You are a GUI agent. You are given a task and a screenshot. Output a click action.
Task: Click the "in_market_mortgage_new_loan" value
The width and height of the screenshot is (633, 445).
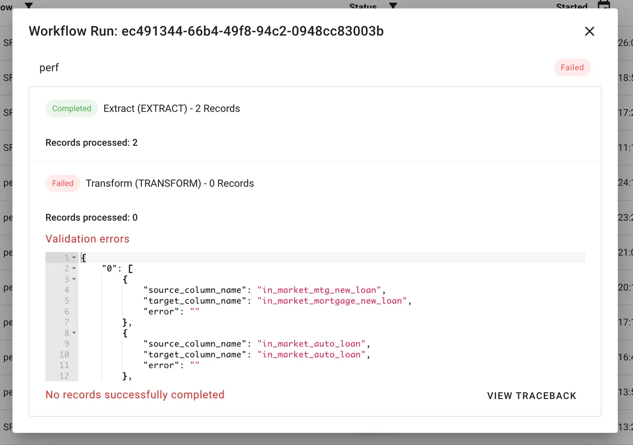(332, 301)
